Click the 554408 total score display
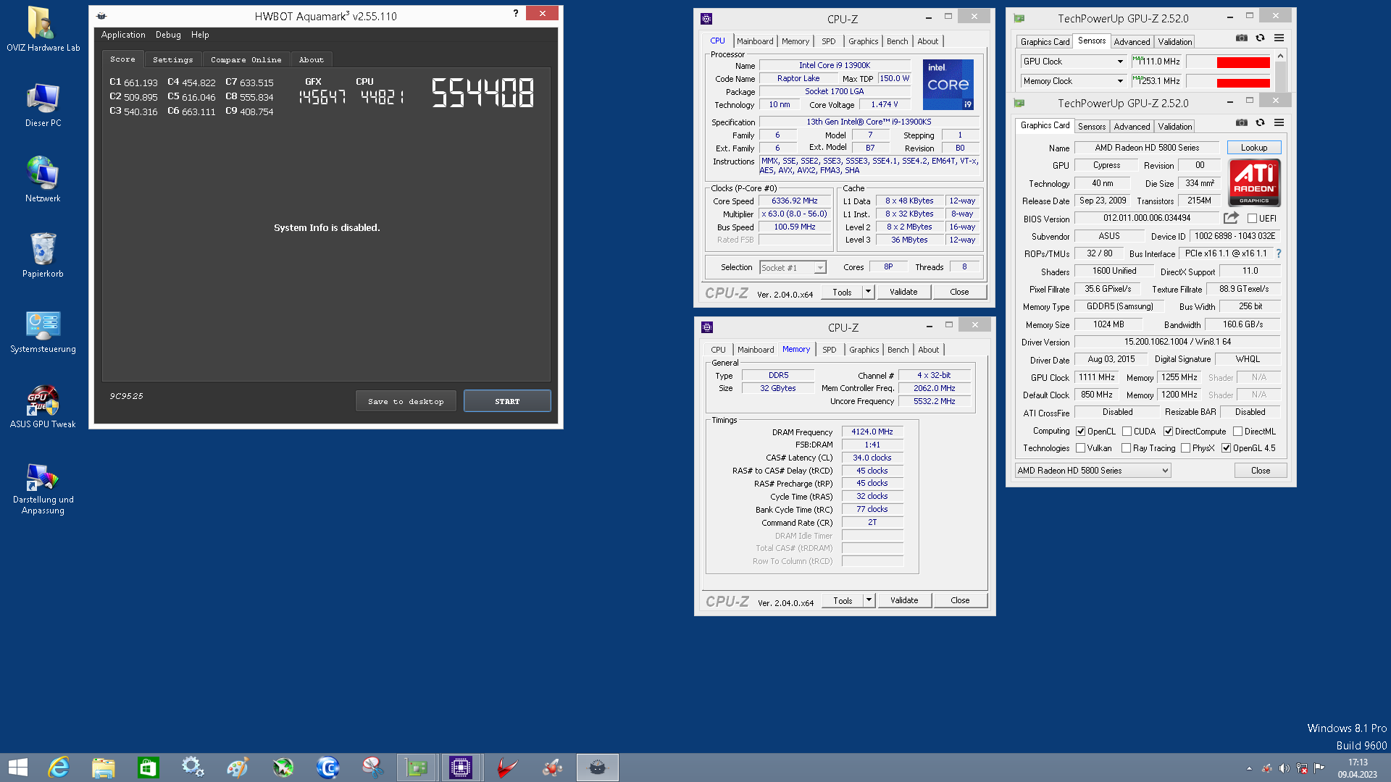This screenshot has height=782, width=1391. click(483, 93)
